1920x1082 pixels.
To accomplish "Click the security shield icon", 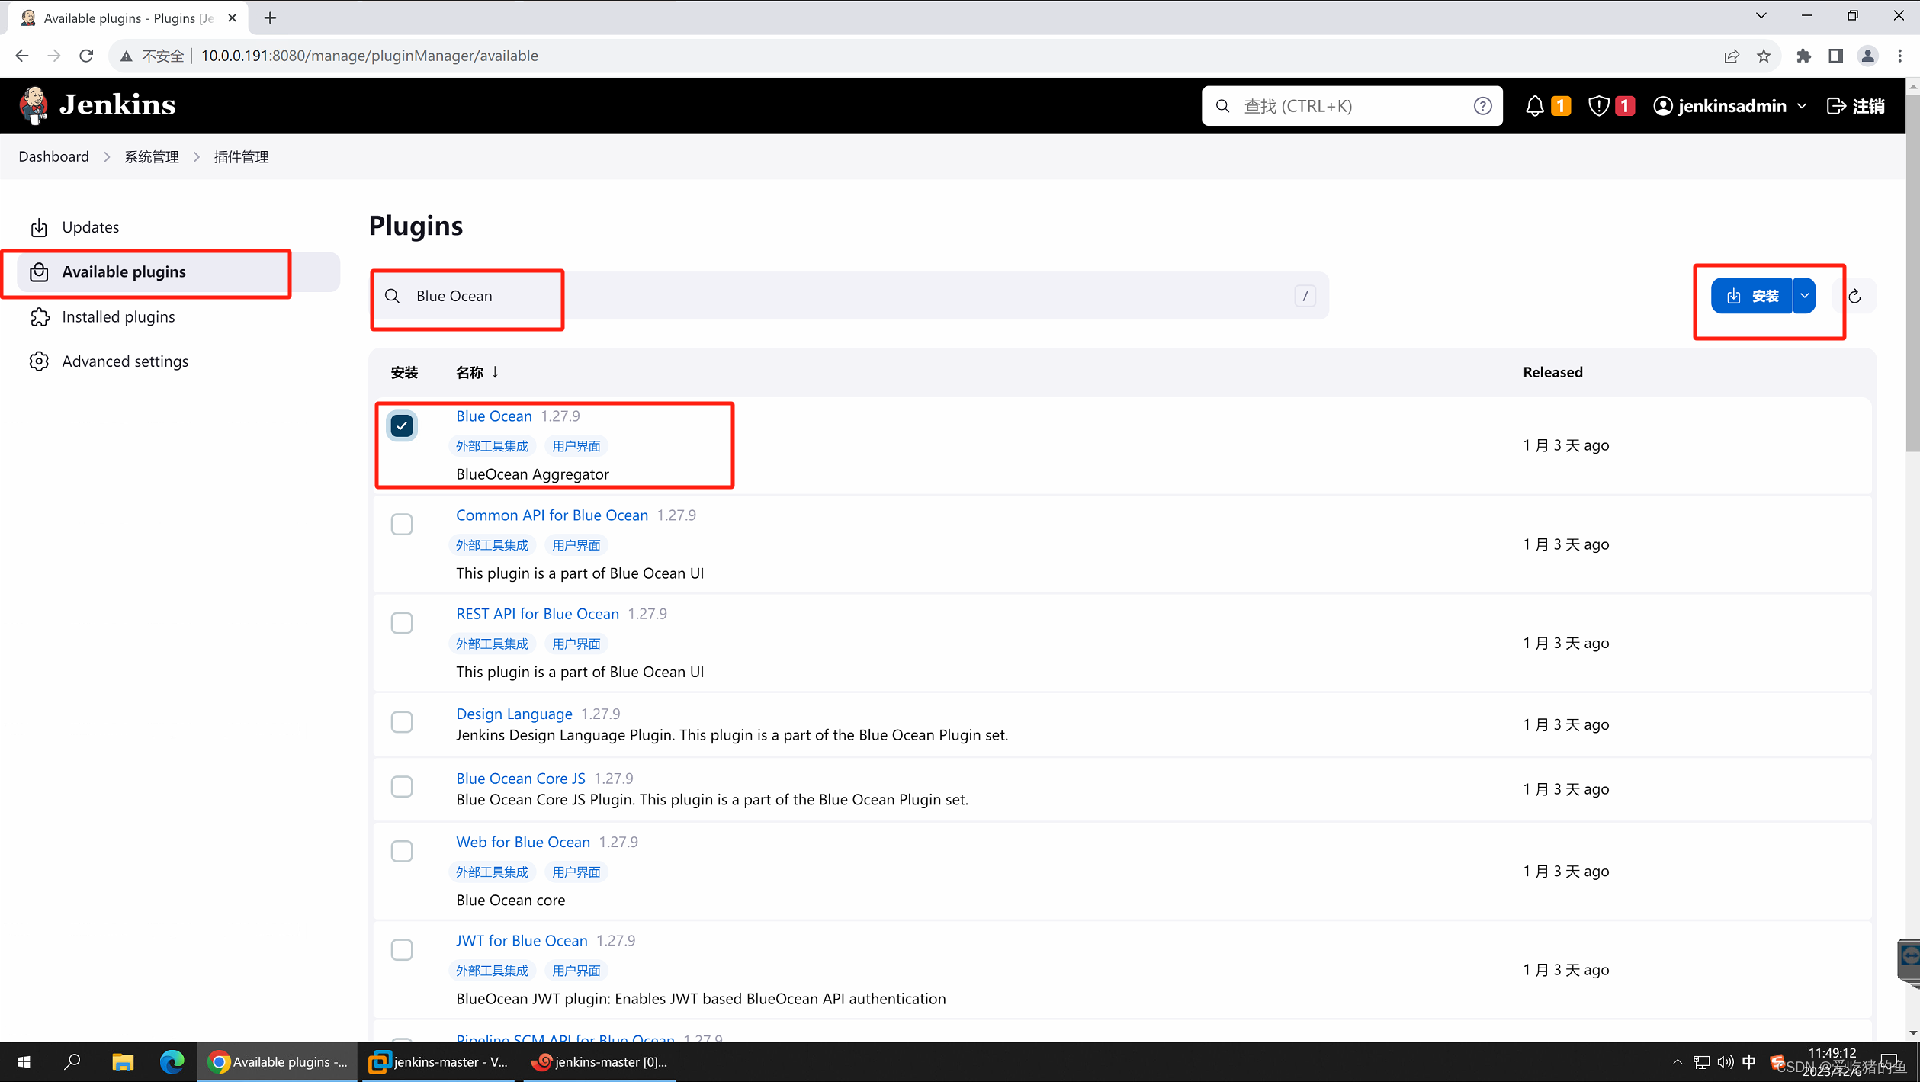I will [x=1598, y=105].
